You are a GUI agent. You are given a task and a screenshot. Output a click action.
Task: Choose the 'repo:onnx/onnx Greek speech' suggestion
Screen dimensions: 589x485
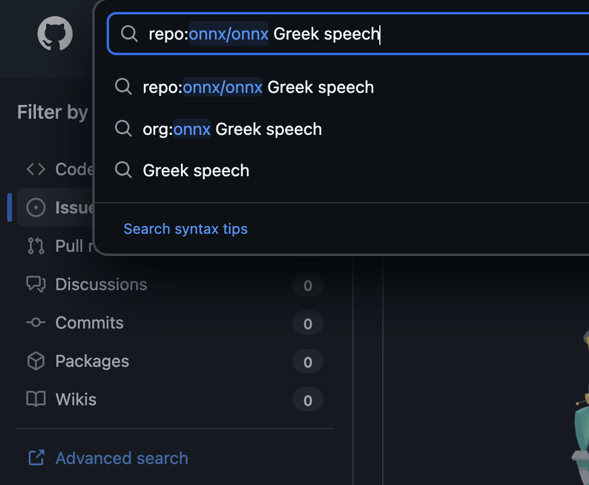tap(258, 88)
